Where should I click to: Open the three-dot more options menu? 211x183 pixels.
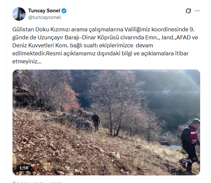197,11
